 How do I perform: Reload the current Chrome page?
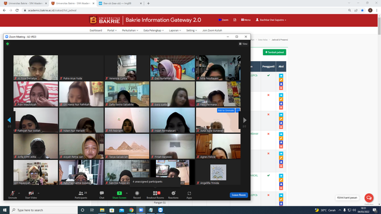click(x=17, y=11)
